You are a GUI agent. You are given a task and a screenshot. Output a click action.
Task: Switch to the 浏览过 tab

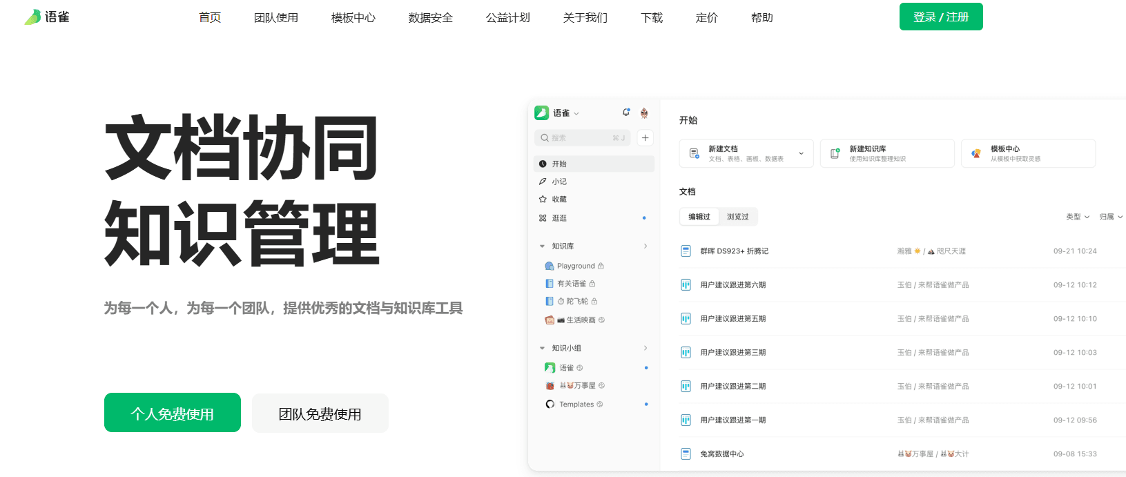tap(738, 217)
